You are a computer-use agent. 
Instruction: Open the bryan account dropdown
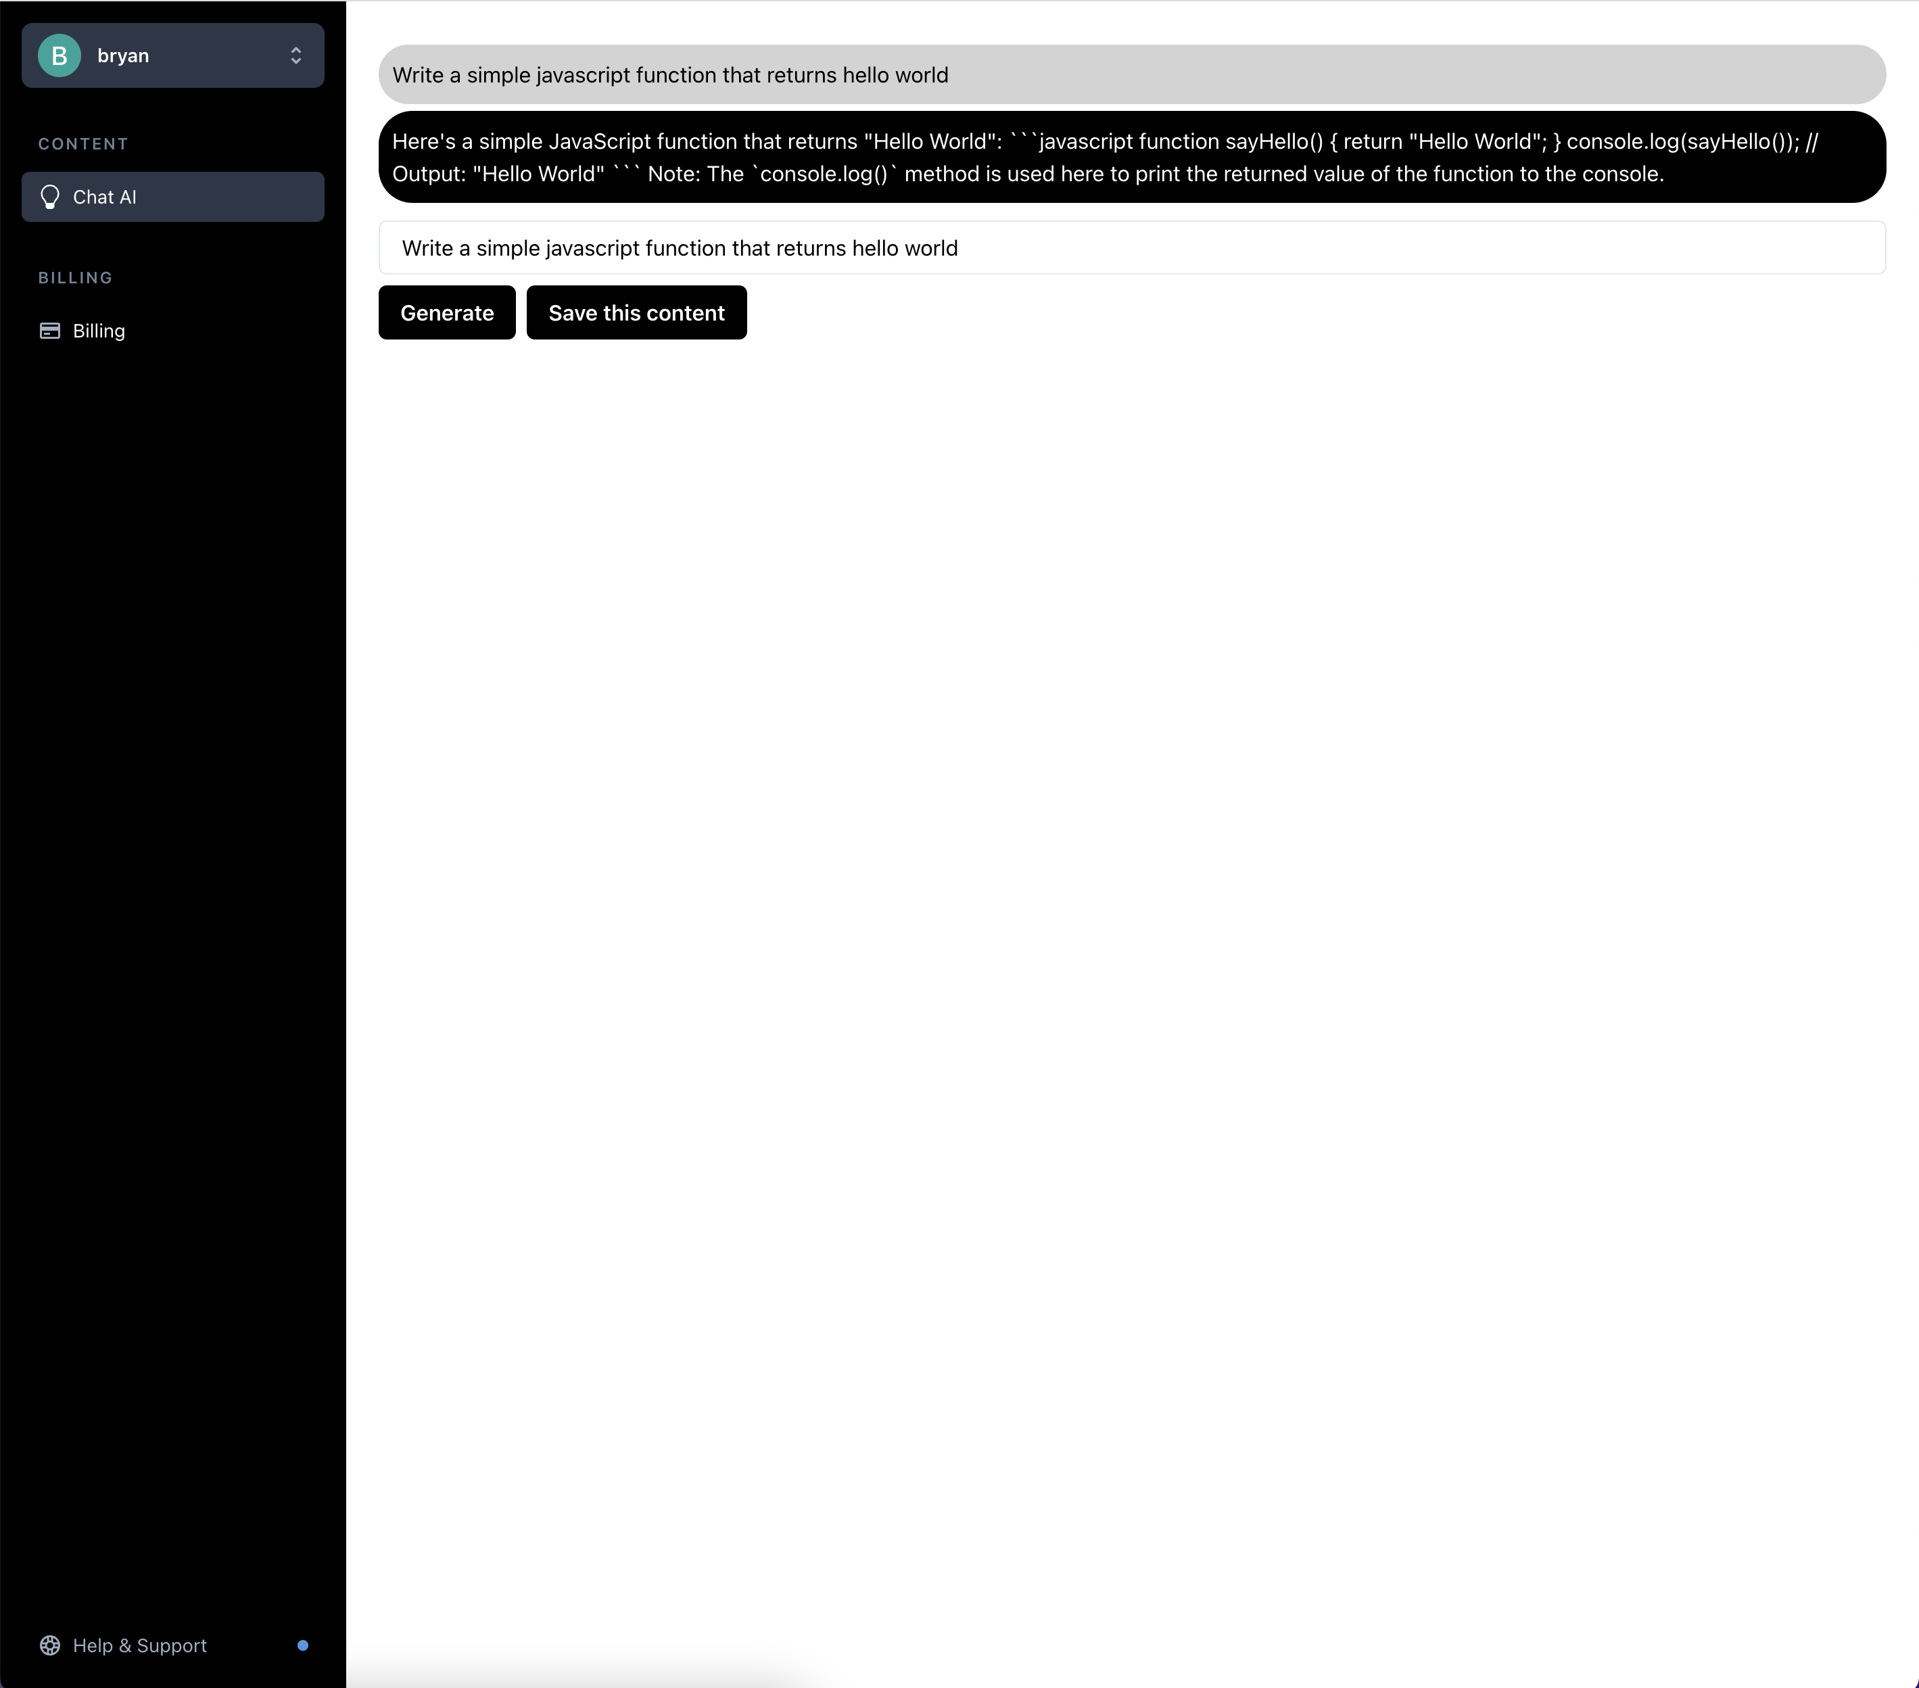[x=172, y=55]
